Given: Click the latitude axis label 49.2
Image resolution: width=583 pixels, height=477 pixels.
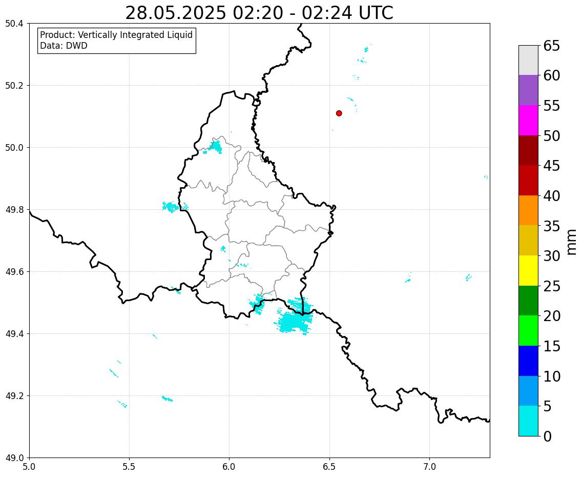Looking at the screenshot, I should click(x=14, y=396).
